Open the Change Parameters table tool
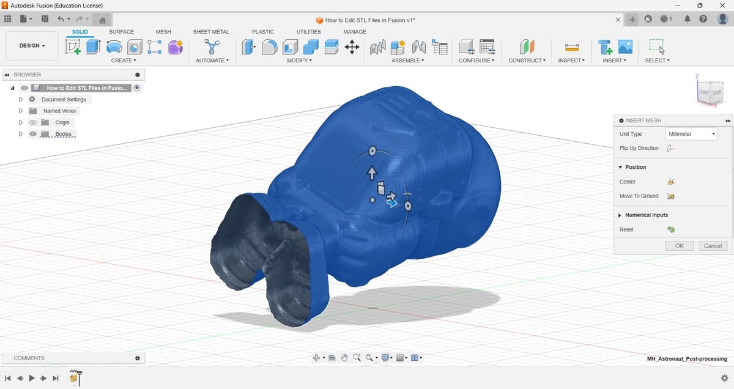 coord(487,47)
